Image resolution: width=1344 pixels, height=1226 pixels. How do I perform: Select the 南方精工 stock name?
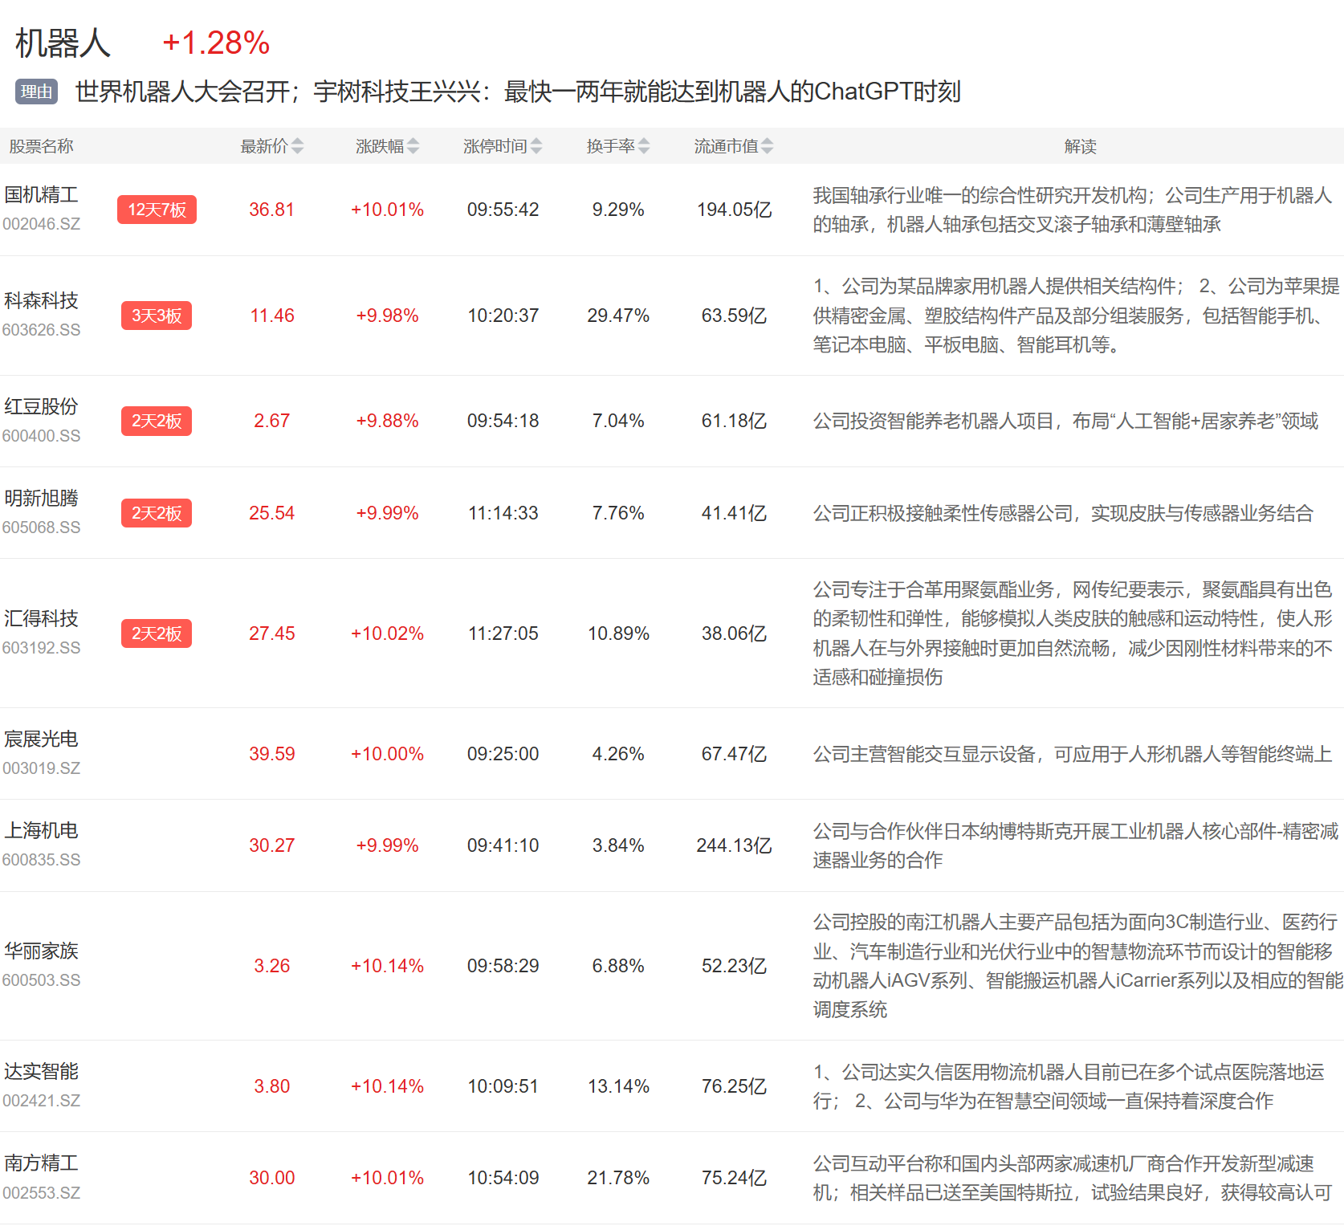42,1163
